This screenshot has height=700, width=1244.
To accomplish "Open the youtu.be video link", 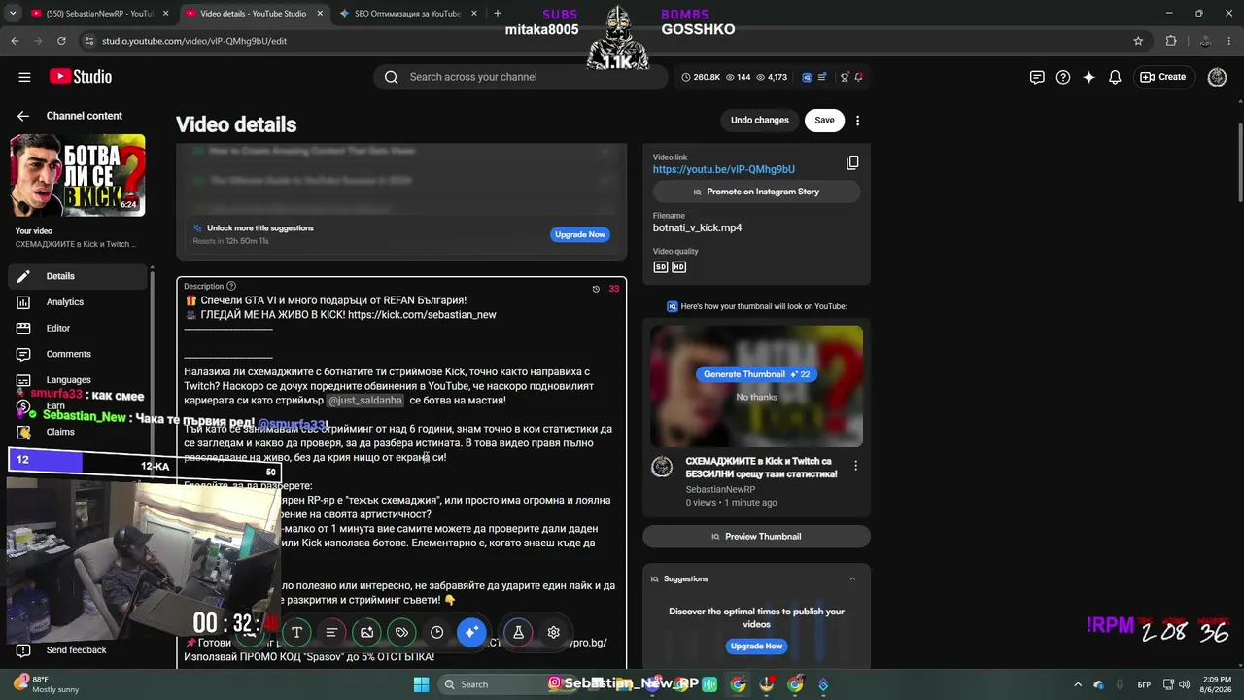I will (724, 170).
